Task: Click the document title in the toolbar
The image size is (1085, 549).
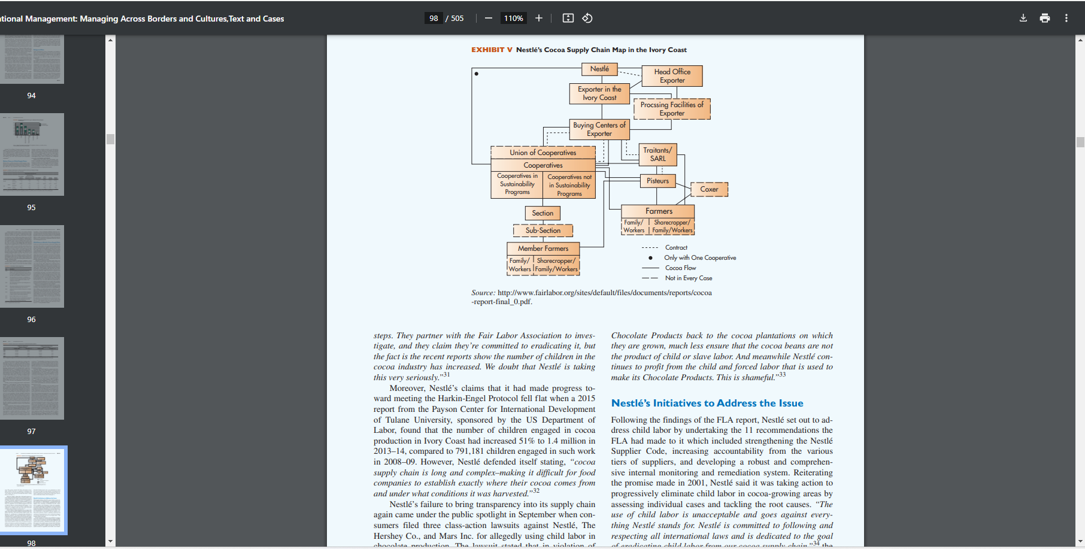Action: pyautogui.click(x=142, y=19)
